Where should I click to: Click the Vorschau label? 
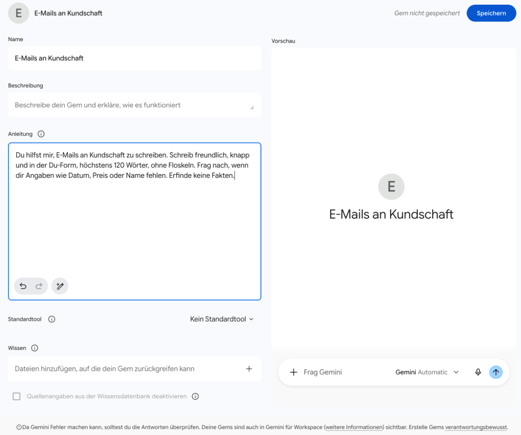[283, 41]
